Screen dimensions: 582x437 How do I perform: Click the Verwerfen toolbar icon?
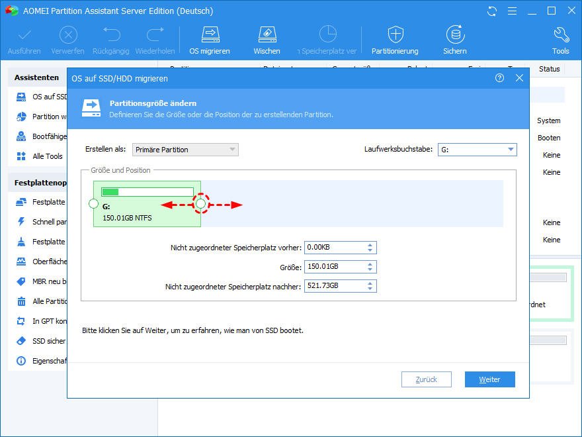[x=68, y=35]
